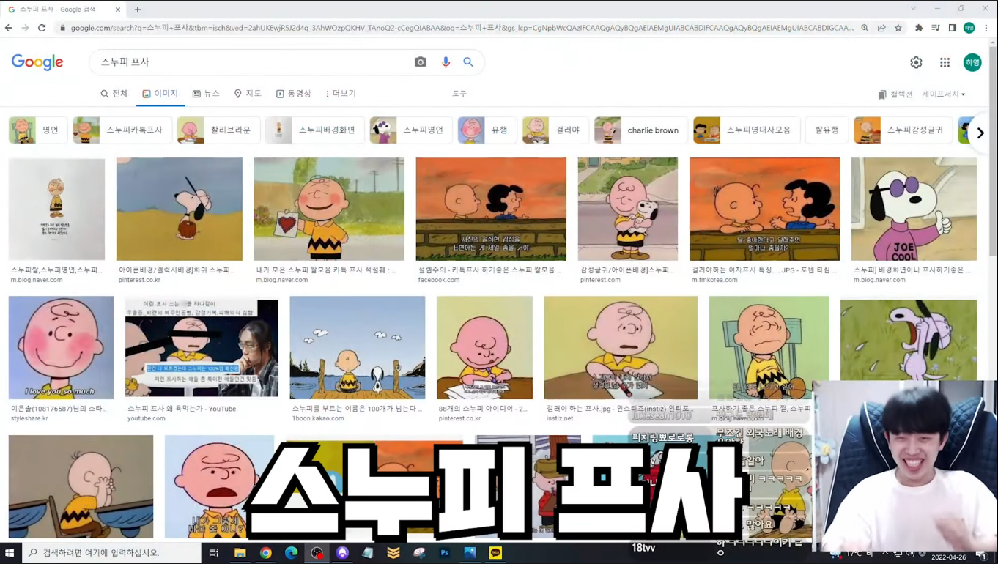Open the Snoopy holding football image result

point(180,209)
